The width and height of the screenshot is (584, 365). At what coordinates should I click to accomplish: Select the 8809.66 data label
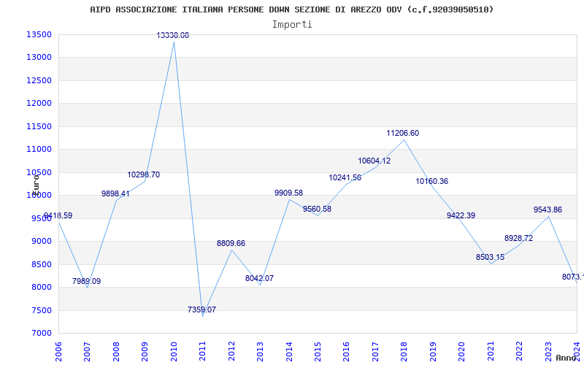[231, 243]
